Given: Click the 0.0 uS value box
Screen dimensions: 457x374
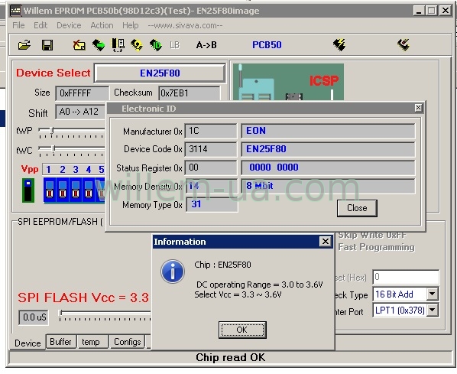Looking at the screenshot, I should tap(34, 317).
